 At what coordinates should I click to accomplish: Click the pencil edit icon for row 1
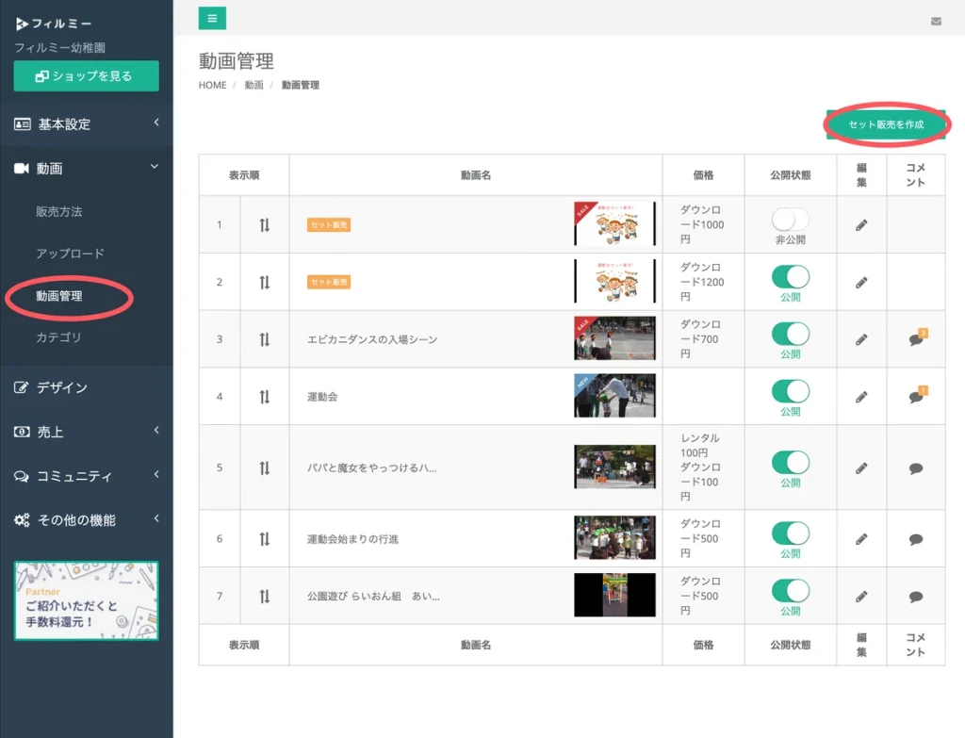861,225
